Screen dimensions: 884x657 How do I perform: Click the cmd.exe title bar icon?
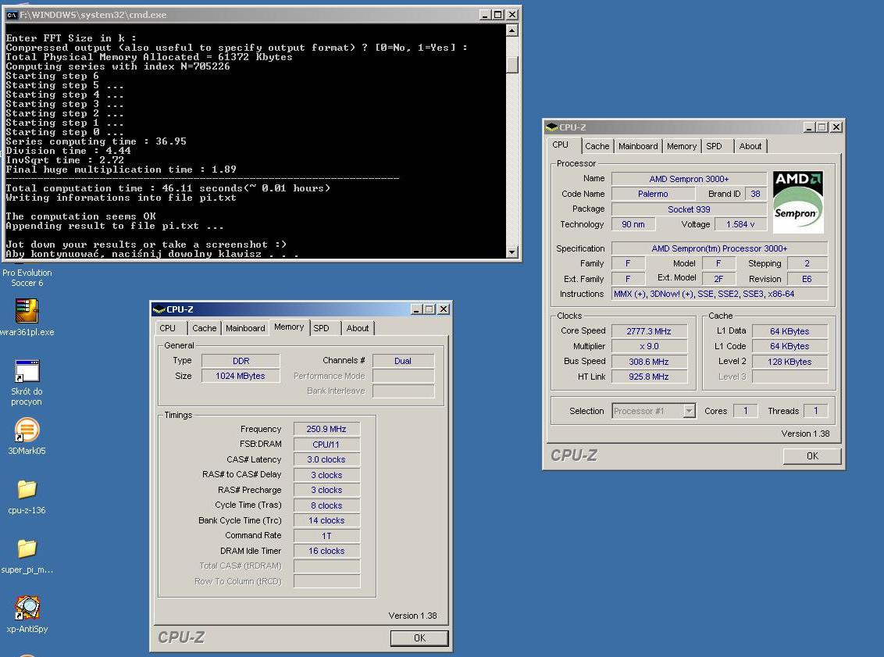pyautogui.click(x=11, y=15)
